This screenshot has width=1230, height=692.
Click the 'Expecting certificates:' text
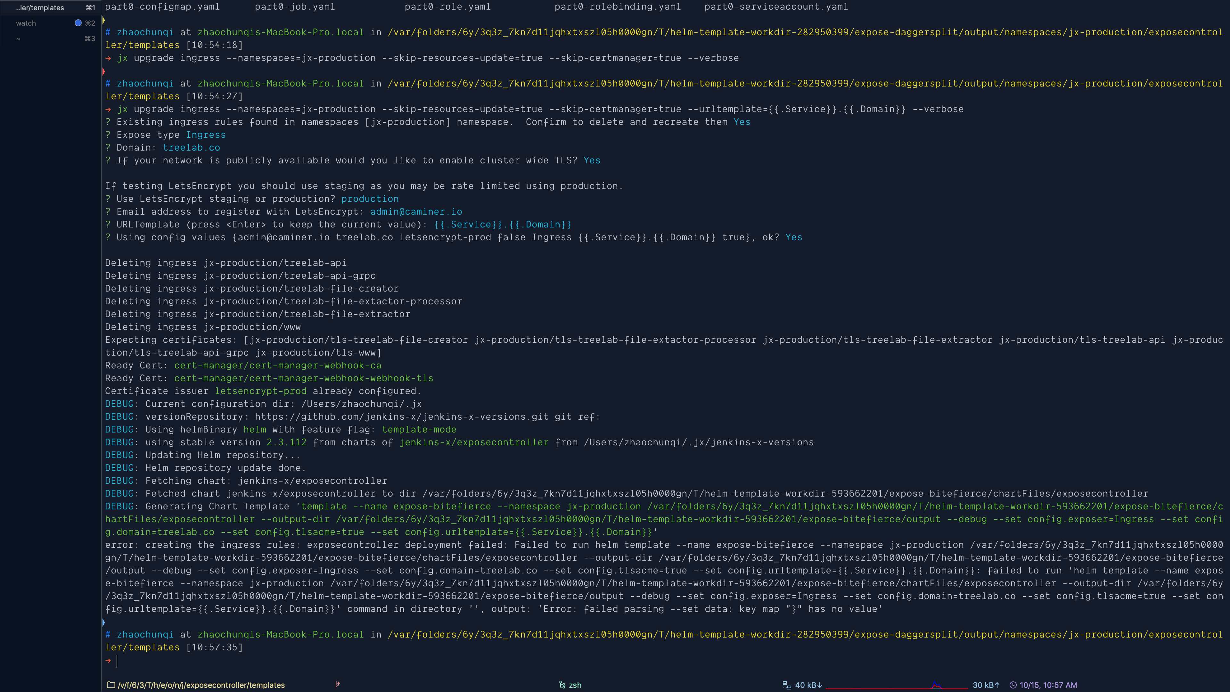click(171, 340)
